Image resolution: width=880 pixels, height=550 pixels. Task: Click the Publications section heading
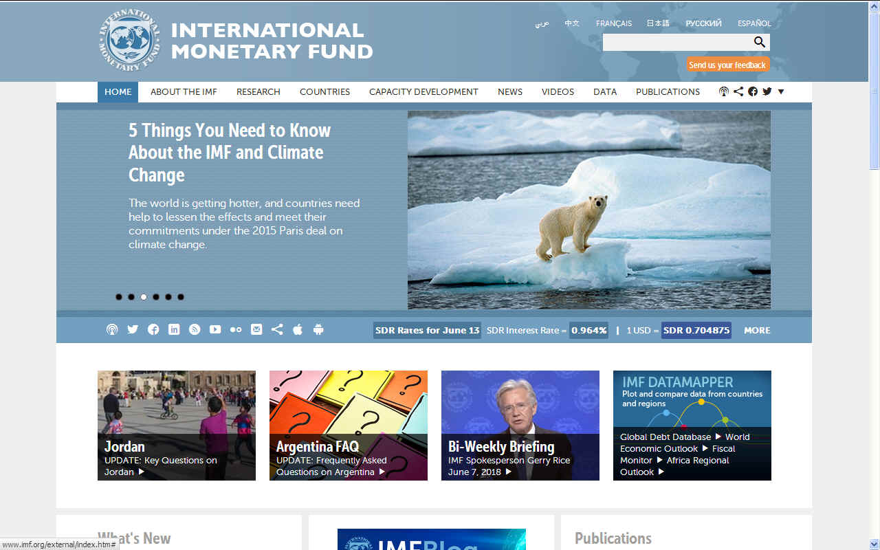point(613,538)
